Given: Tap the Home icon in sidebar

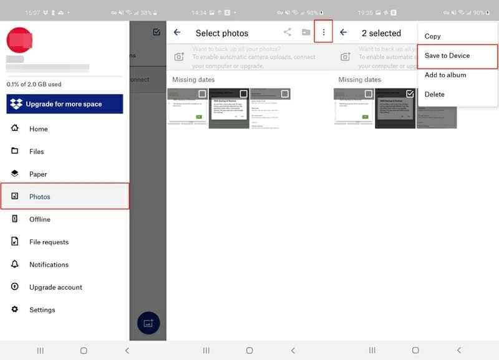Looking at the screenshot, I should pyautogui.click(x=15, y=129).
